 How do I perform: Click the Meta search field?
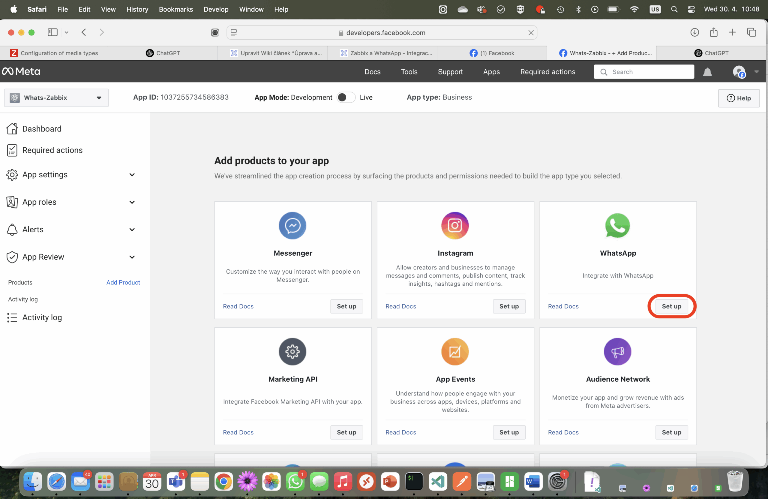pos(643,72)
